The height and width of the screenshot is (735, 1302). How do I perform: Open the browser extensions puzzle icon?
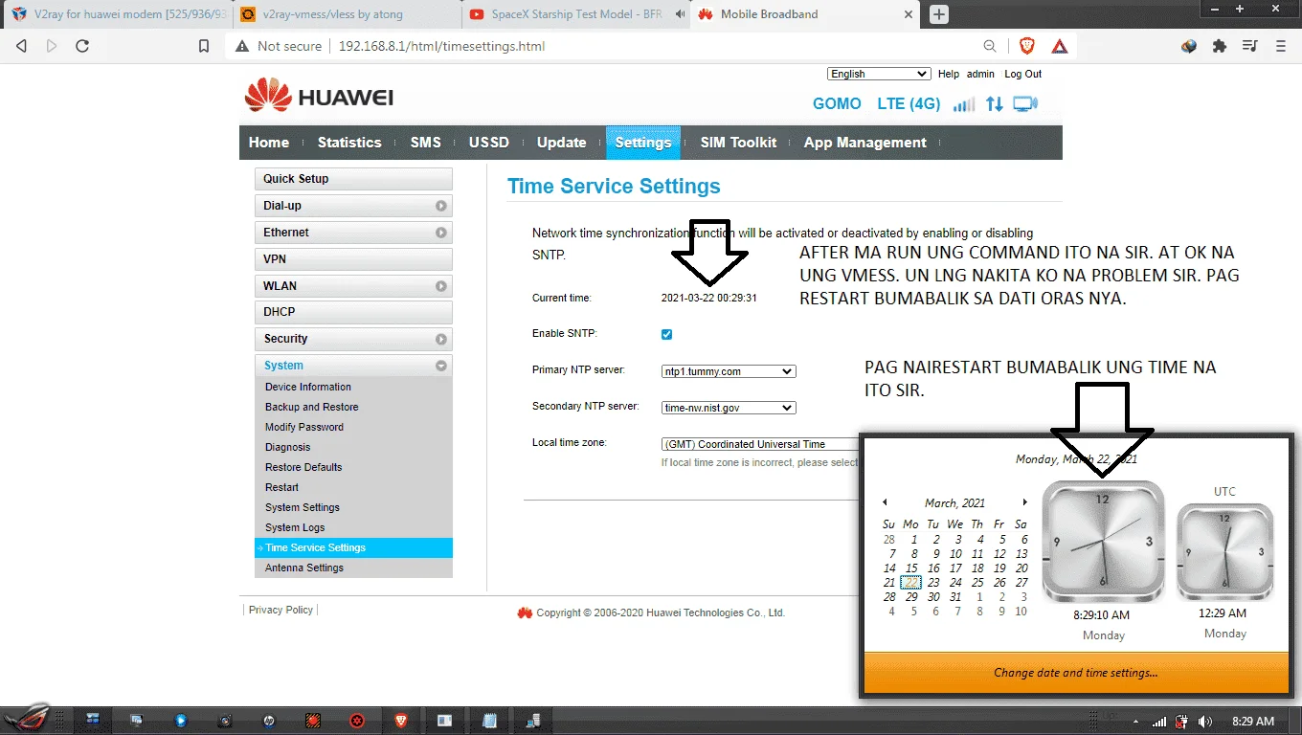click(x=1219, y=46)
